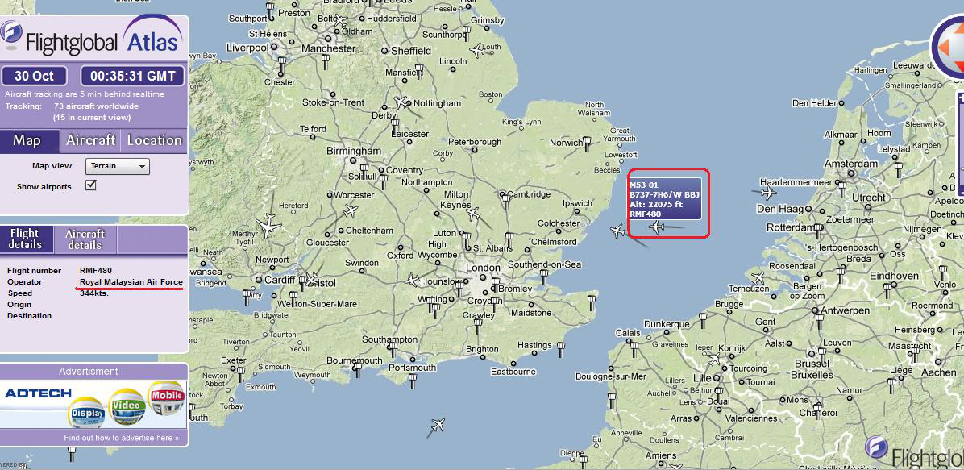964x470 pixels.
Task: Click the aircraft next to Haarlemmermeer
Action: (x=768, y=193)
